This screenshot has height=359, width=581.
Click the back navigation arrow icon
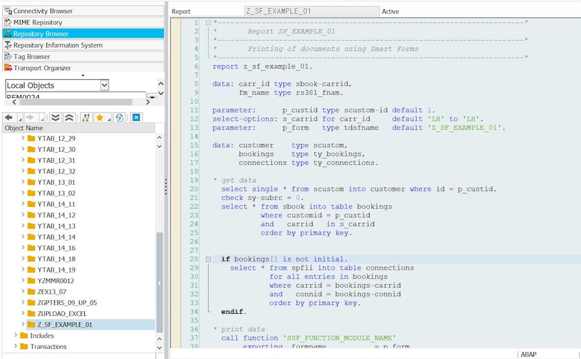(9, 117)
